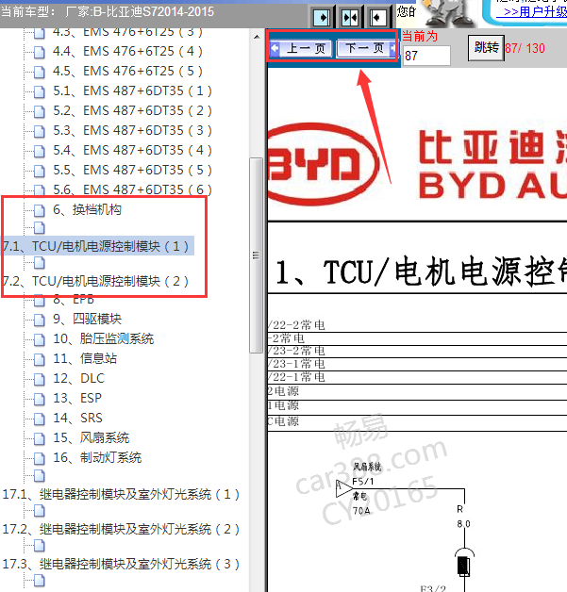This screenshot has height=592, width=567.
Task: Click the tree vertical scrollbar thumb
Action: [257, 255]
